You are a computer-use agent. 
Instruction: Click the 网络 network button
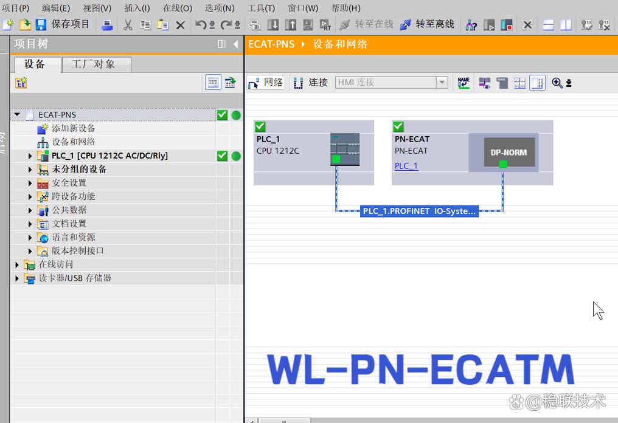266,82
